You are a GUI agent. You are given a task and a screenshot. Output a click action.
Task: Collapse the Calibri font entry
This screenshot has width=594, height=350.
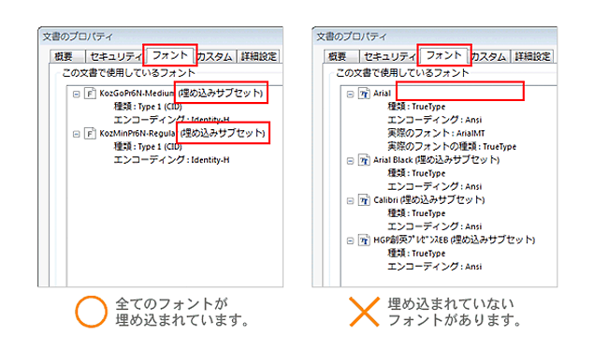(350, 201)
